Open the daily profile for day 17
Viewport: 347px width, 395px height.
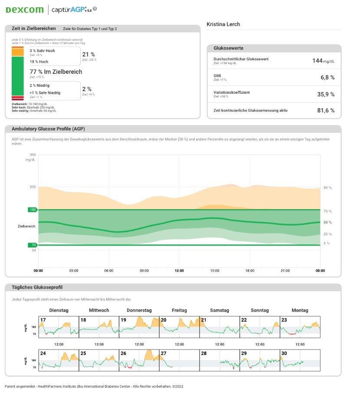click(x=59, y=327)
